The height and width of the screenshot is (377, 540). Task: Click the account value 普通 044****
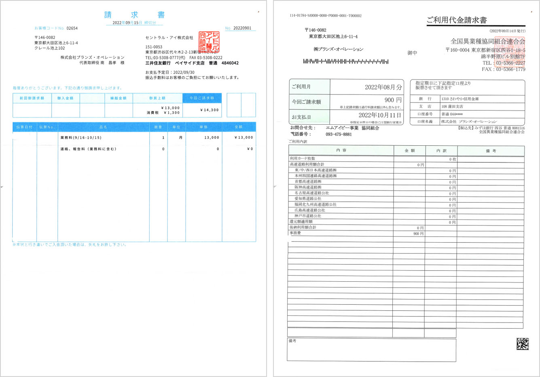point(452,114)
